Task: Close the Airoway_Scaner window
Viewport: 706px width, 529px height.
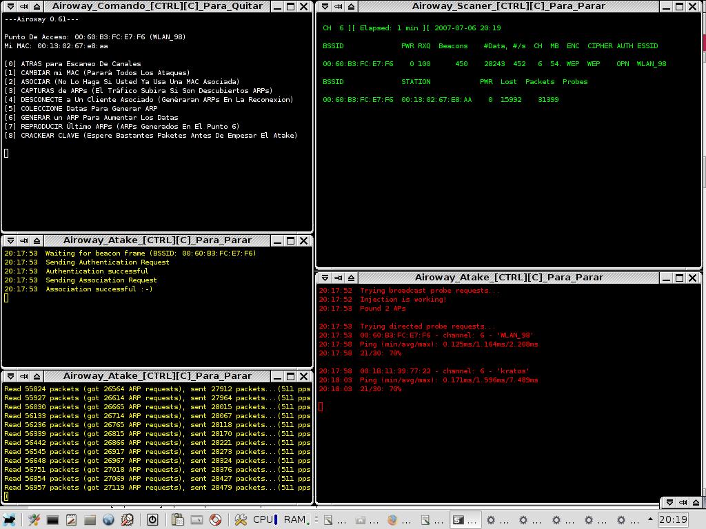Action: 692,7
